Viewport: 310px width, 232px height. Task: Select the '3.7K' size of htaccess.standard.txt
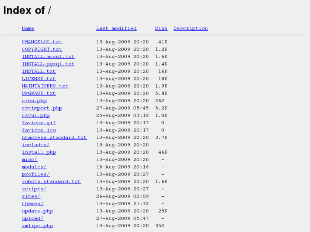pos(161,137)
